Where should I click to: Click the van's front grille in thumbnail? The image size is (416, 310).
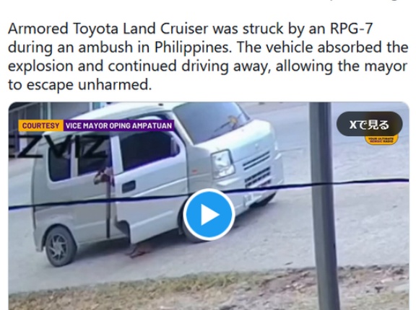[x=256, y=169]
